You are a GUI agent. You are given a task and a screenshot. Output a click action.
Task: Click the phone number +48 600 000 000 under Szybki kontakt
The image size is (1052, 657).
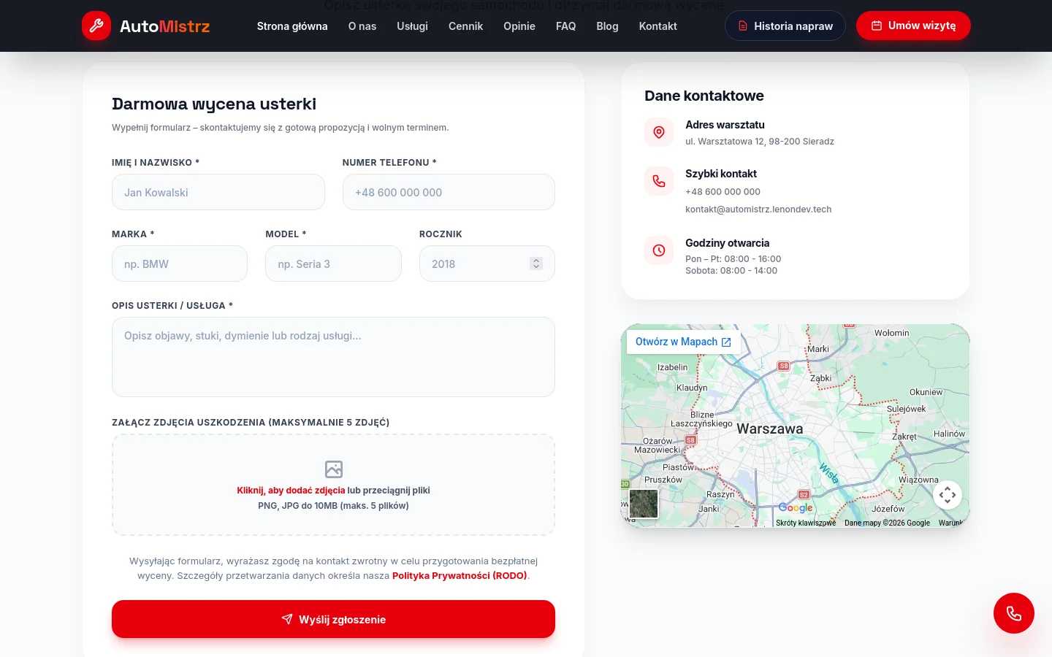(x=723, y=192)
